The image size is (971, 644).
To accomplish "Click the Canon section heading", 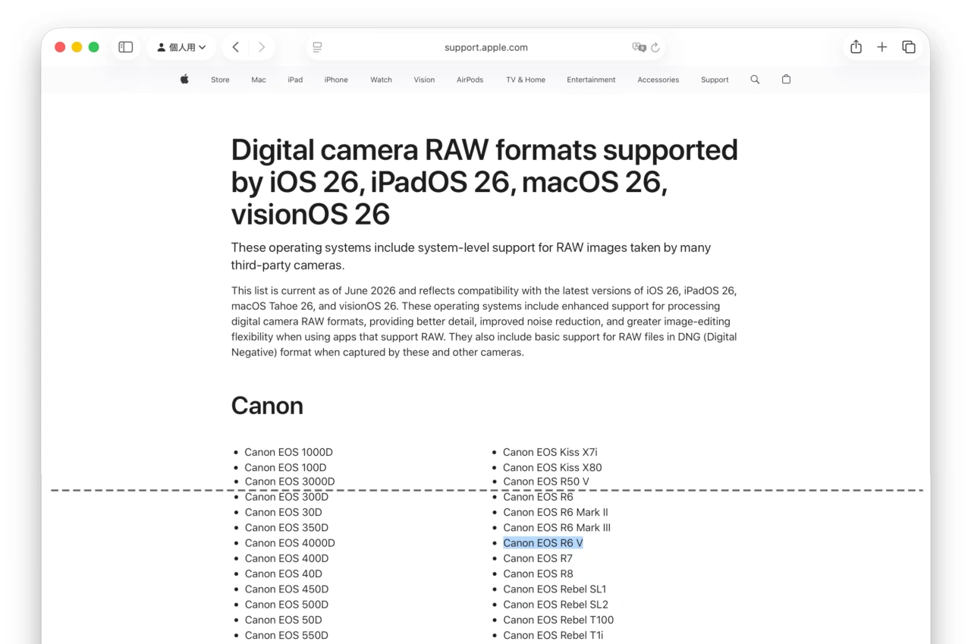I will pos(267,406).
